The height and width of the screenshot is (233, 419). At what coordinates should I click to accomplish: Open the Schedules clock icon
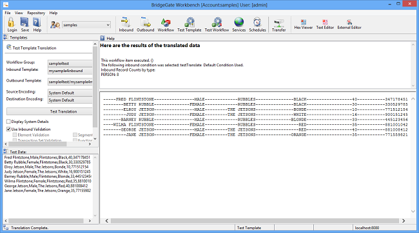coord(257,24)
